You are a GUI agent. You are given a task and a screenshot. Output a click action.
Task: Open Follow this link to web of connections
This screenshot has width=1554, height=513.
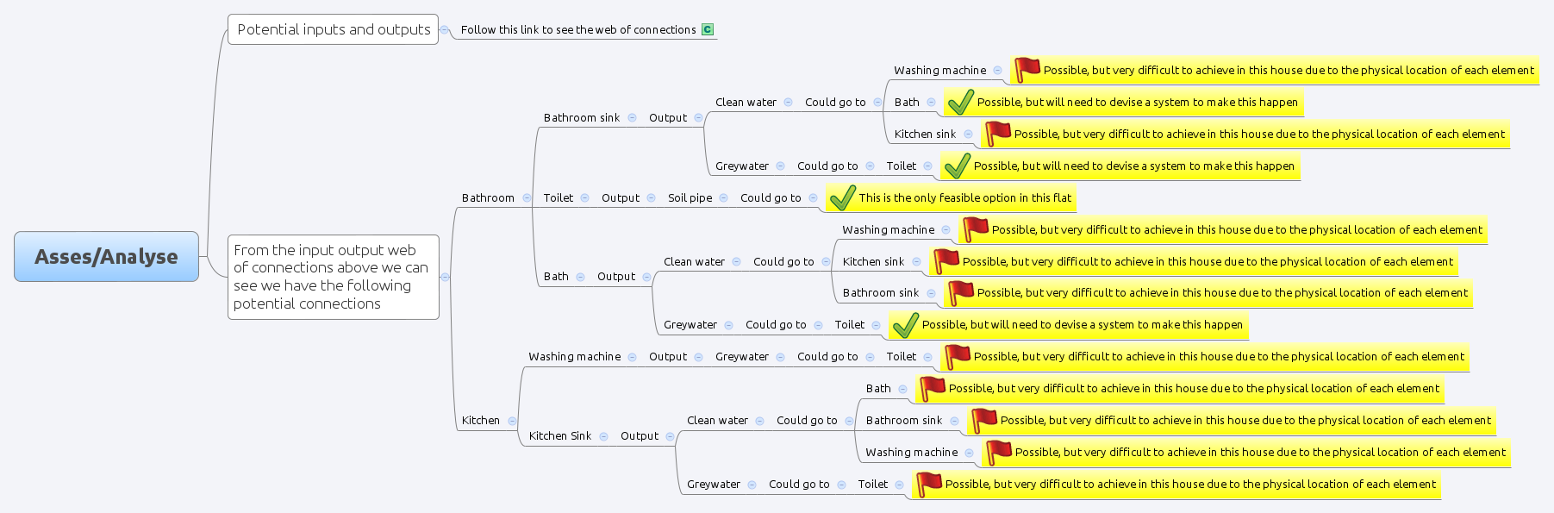(577, 29)
